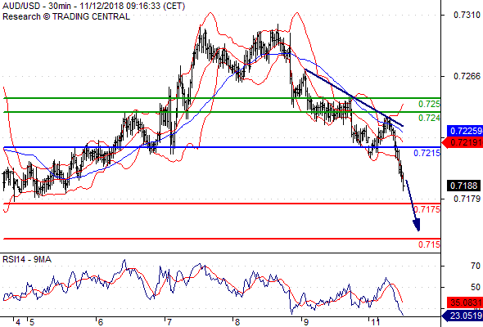The width and height of the screenshot is (483, 327).
Task: Click the date axis label 9
Action: click(x=305, y=322)
